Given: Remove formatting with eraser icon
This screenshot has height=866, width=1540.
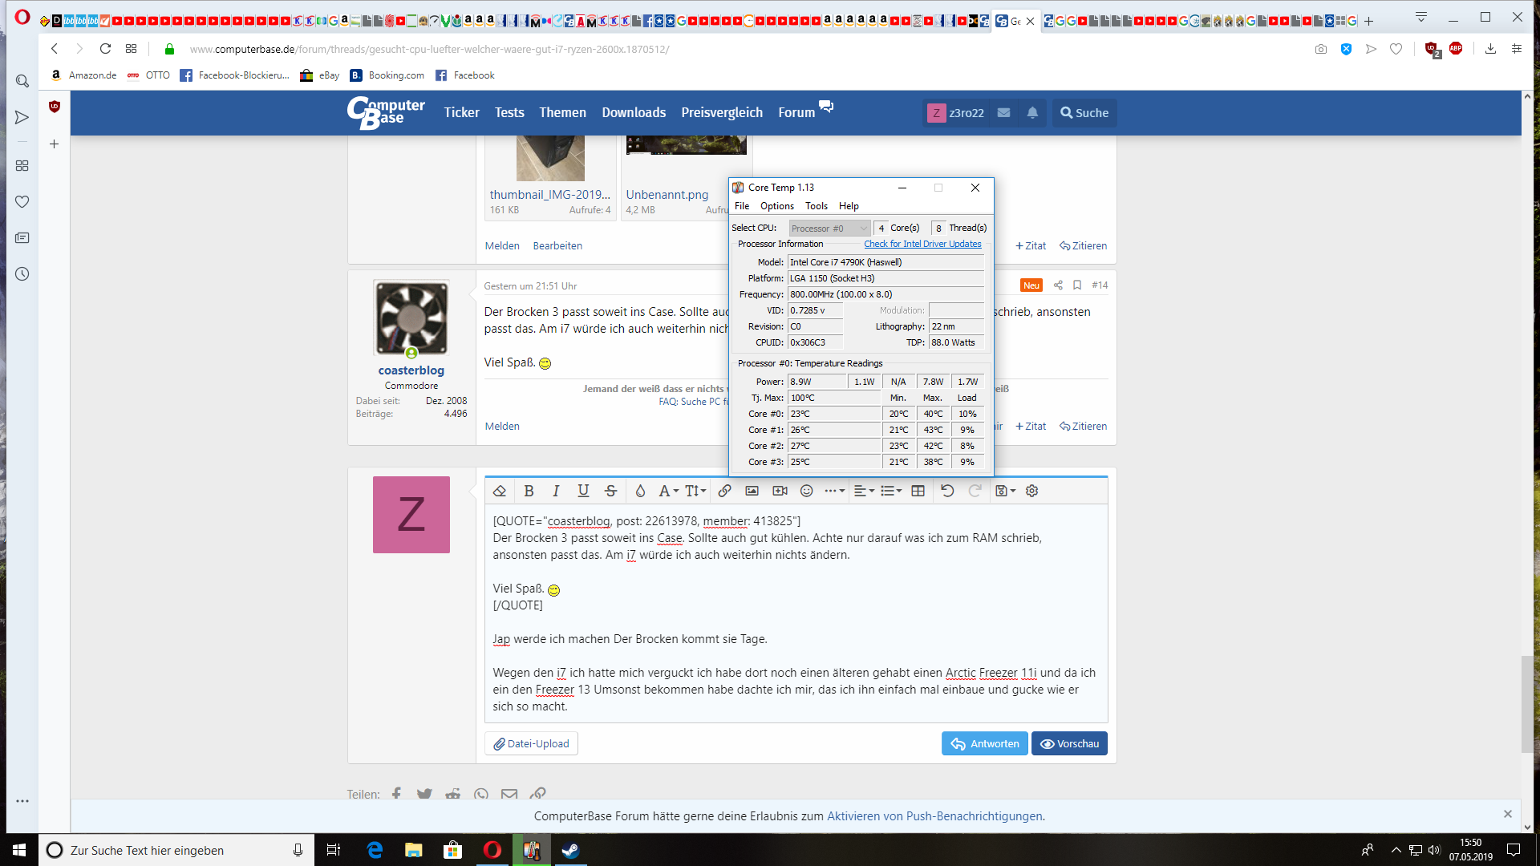Looking at the screenshot, I should [x=500, y=491].
